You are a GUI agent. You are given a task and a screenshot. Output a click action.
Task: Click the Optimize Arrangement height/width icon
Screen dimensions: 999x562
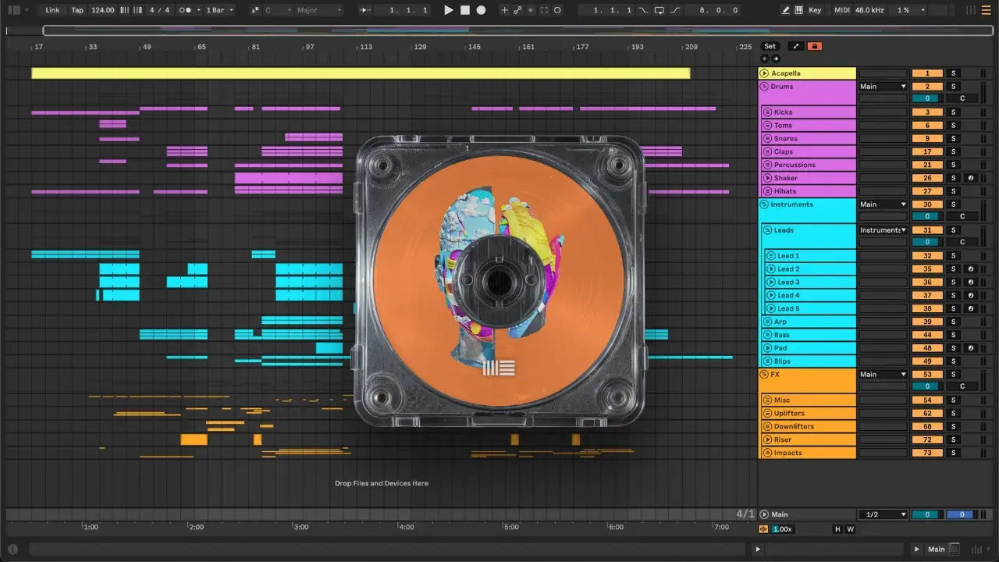796,46
